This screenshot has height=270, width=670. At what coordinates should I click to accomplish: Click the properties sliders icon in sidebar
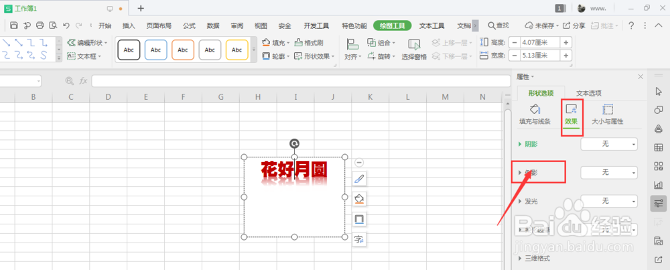[x=659, y=204]
